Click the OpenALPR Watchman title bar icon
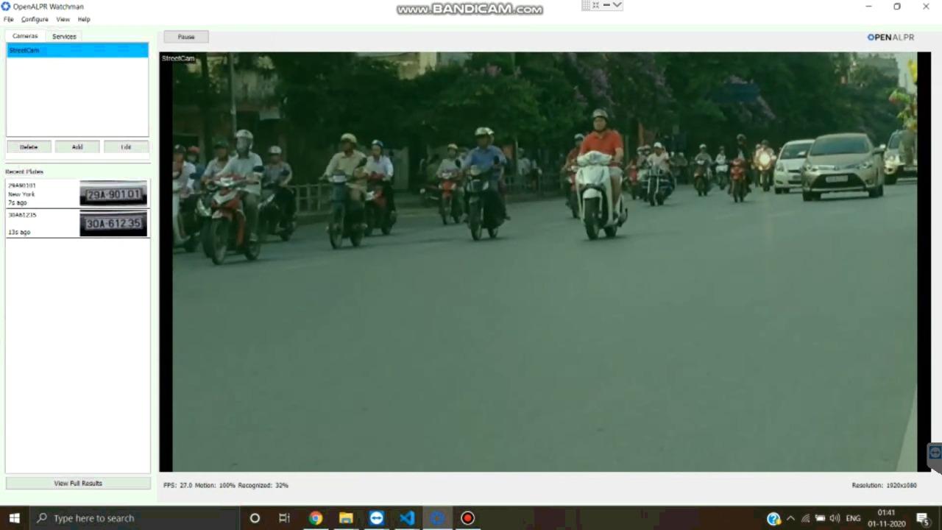The image size is (942, 530). (x=6, y=7)
